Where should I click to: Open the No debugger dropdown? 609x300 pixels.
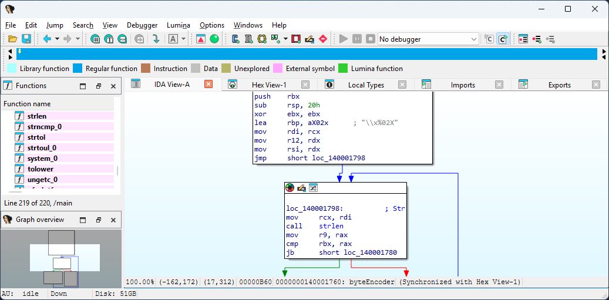point(474,39)
